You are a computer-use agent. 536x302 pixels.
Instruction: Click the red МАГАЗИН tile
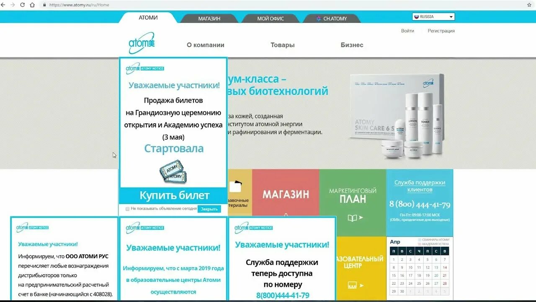point(286,193)
